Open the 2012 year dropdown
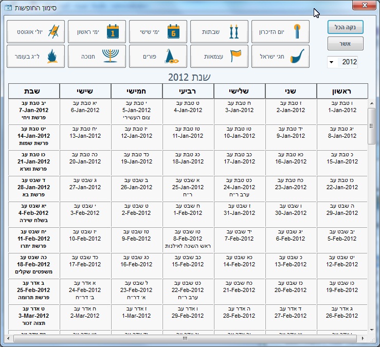Viewport: 380px width, 347px height. (331, 62)
